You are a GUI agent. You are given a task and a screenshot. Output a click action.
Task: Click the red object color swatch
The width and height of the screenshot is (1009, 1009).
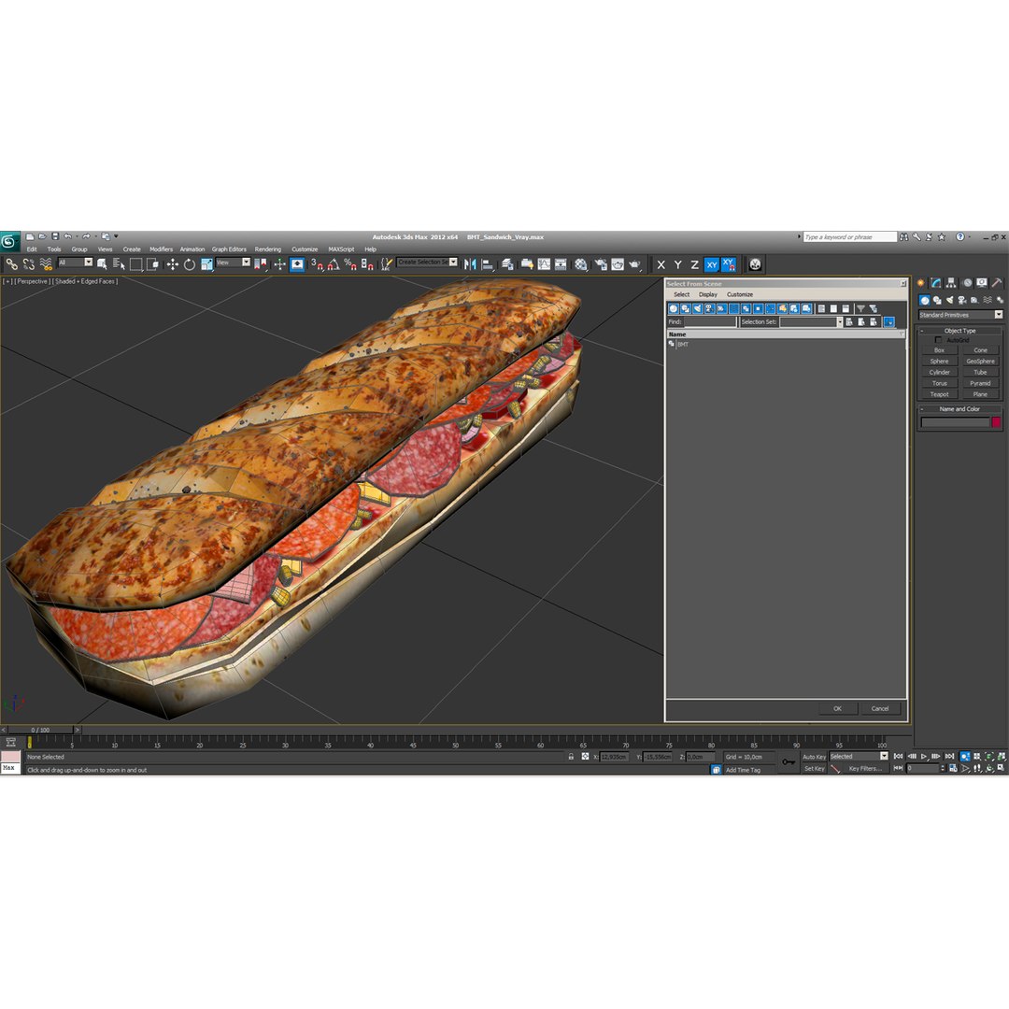pyautogui.click(x=996, y=422)
